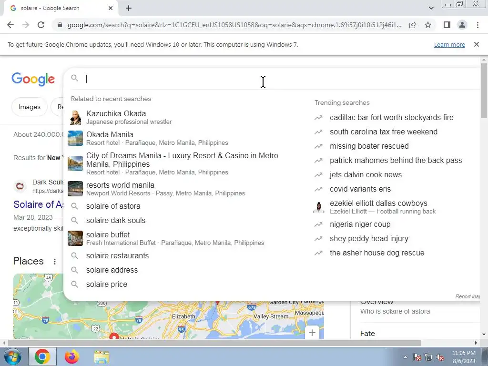Open Windows Explorer from taskbar
The height and width of the screenshot is (366, 488).
pos(102,357)
